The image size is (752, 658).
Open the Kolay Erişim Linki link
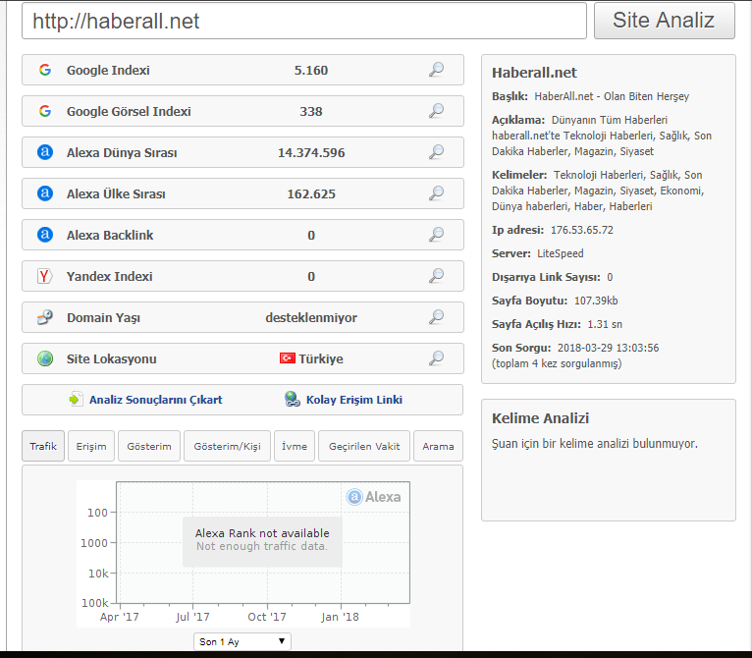pos(354,400)
